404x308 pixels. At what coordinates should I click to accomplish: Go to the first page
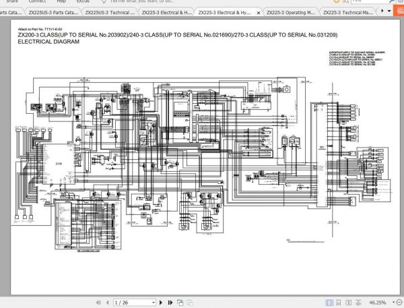pyautogui.click(x=98, y=303)
